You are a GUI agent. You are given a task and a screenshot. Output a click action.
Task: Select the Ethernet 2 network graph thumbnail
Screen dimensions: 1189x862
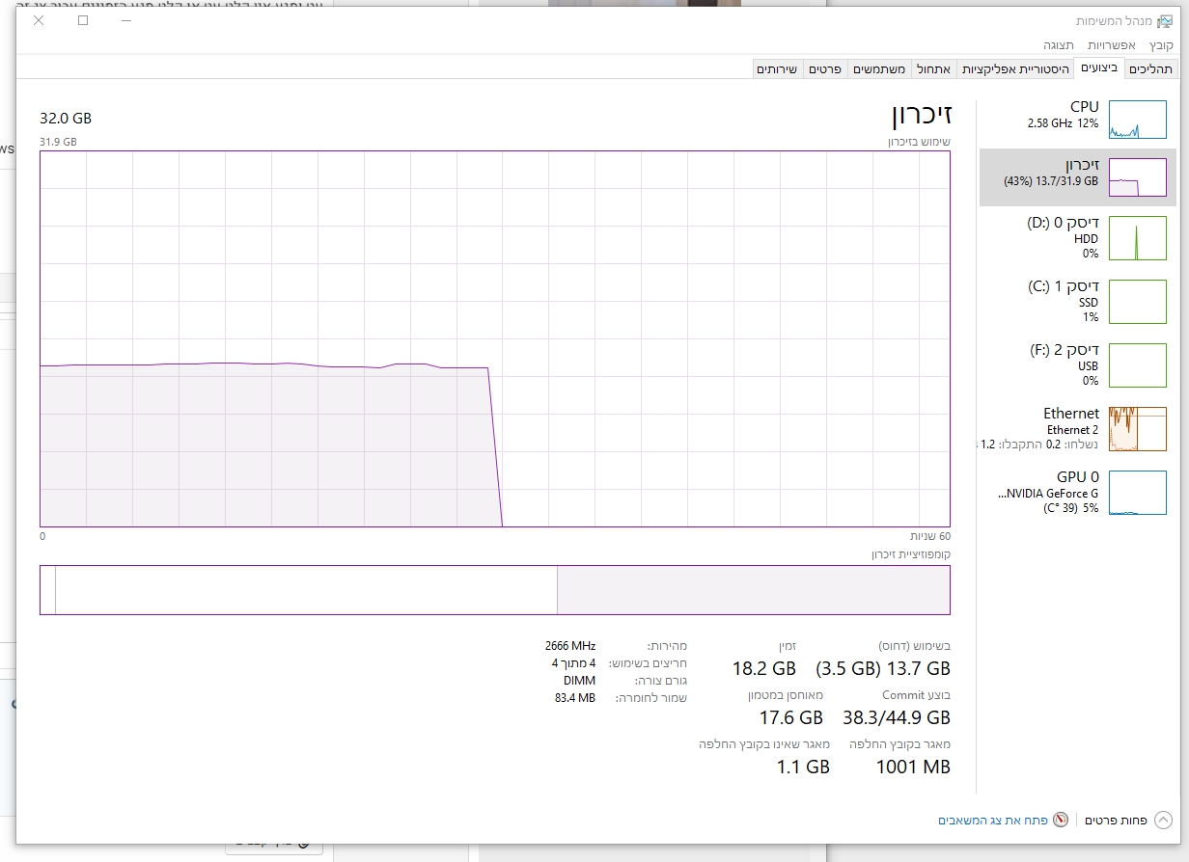[1138, 429]
